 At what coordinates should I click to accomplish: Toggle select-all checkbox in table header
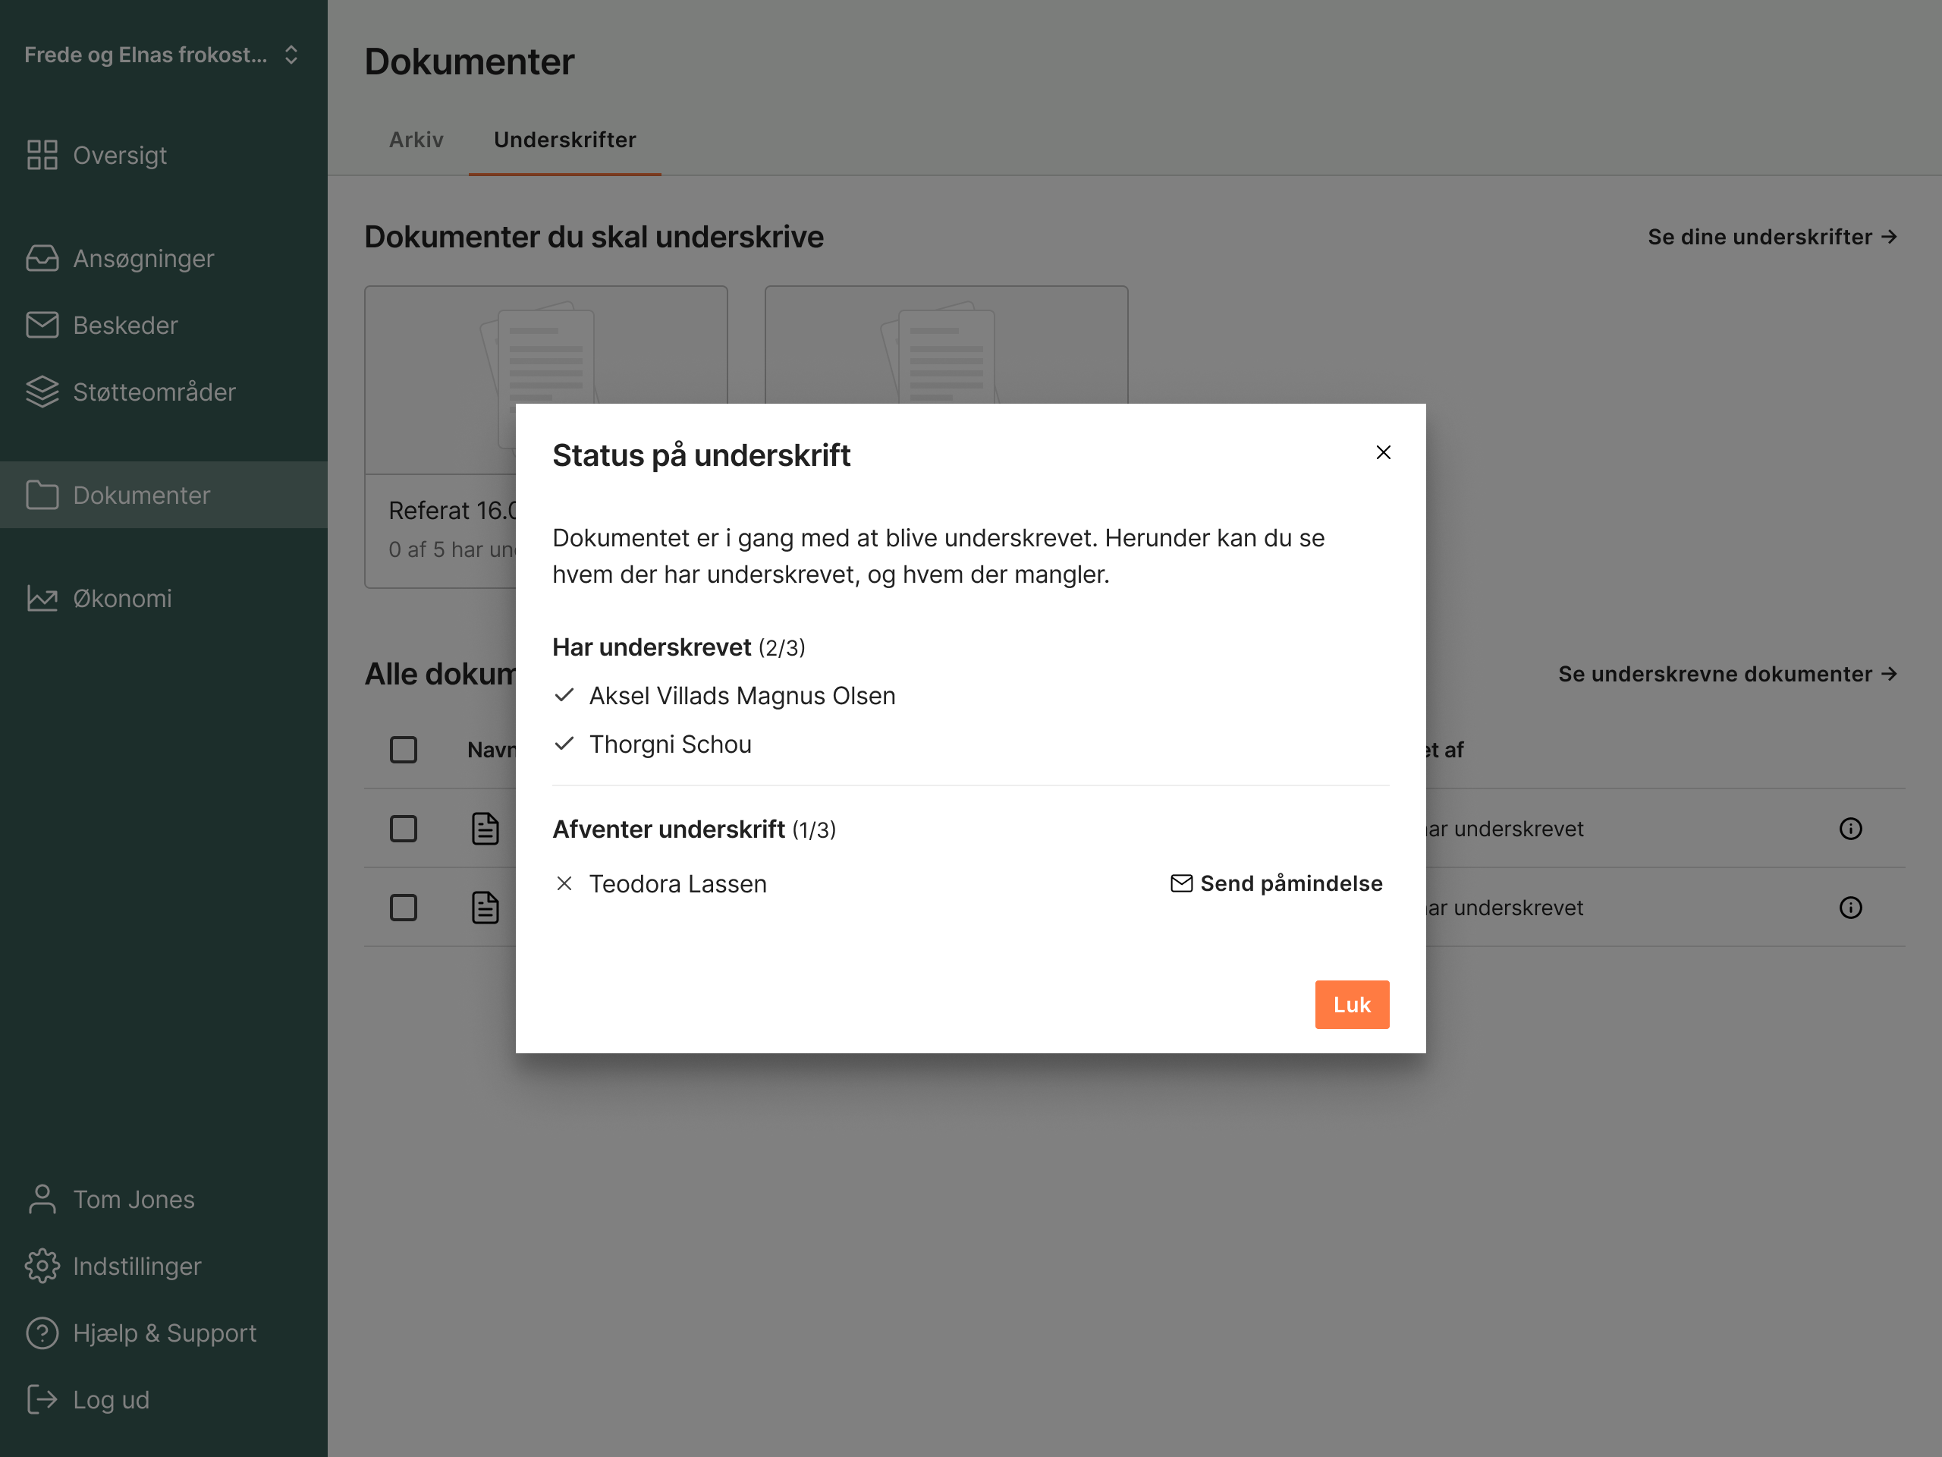(x=403, y=750)
